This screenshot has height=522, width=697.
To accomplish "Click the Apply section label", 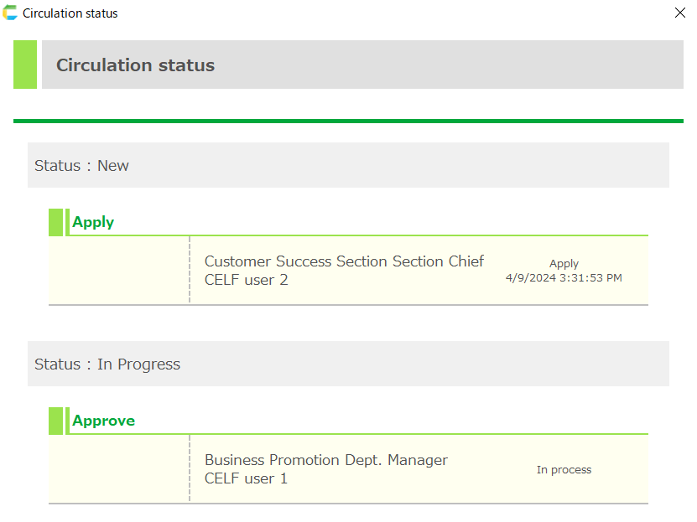I will click(x=93, y=222).
